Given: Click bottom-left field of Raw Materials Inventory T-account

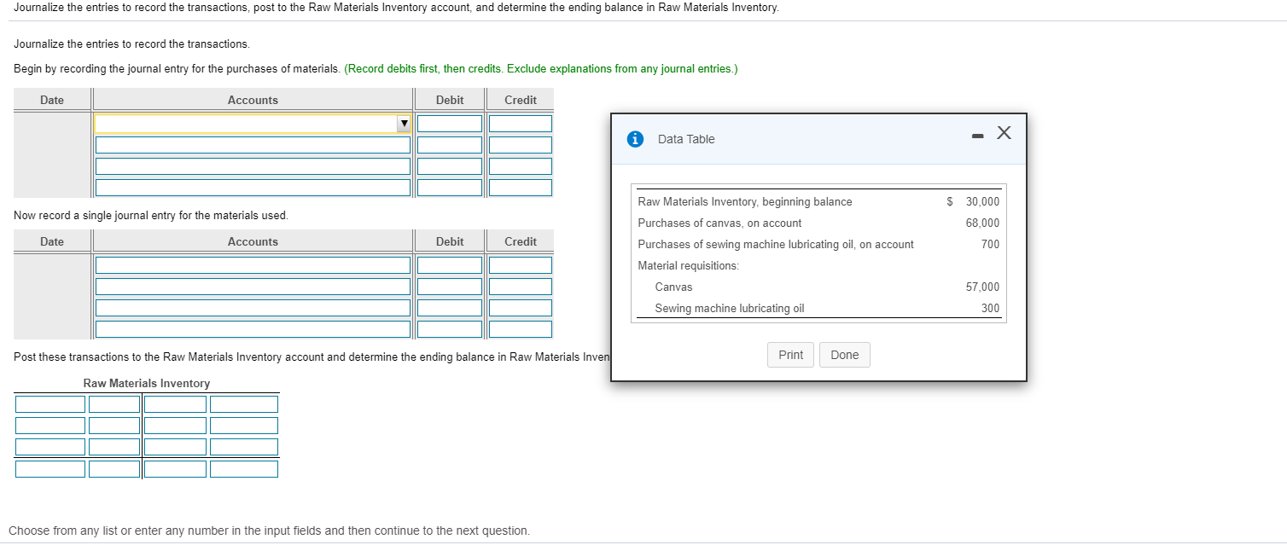Looking at the screenshot, I should [50, 468].
